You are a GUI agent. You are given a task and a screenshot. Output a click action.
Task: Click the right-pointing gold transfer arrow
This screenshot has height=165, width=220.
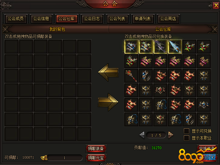point(108,102)
